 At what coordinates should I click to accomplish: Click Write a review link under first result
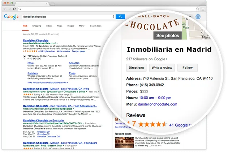[64, 51]
